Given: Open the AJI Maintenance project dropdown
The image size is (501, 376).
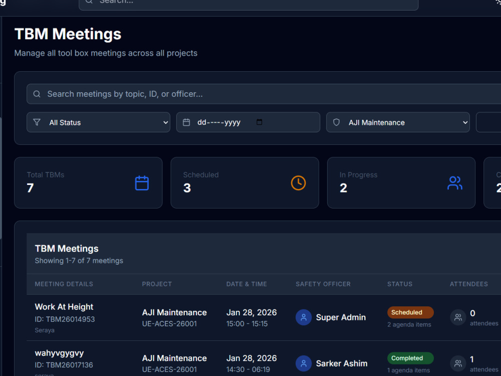Looking at the screenshot, I should click(x=398, y=122).
